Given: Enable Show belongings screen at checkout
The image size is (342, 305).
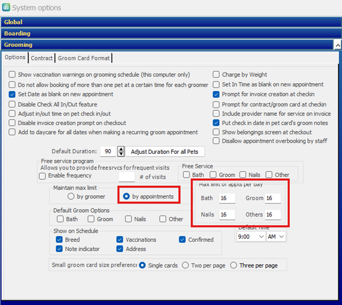Looking at the screenshot, I should pos(216,132).
